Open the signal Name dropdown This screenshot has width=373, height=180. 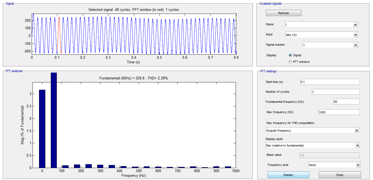click(321, 24)
